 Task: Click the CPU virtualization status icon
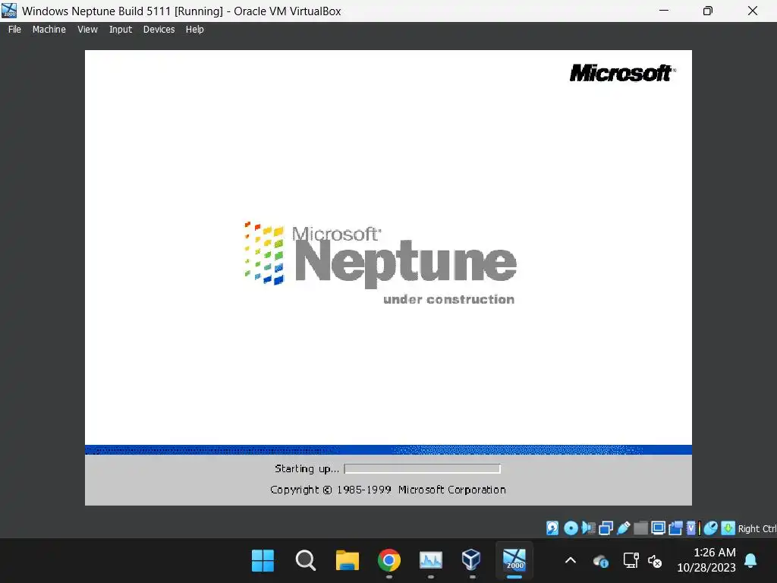690,528
